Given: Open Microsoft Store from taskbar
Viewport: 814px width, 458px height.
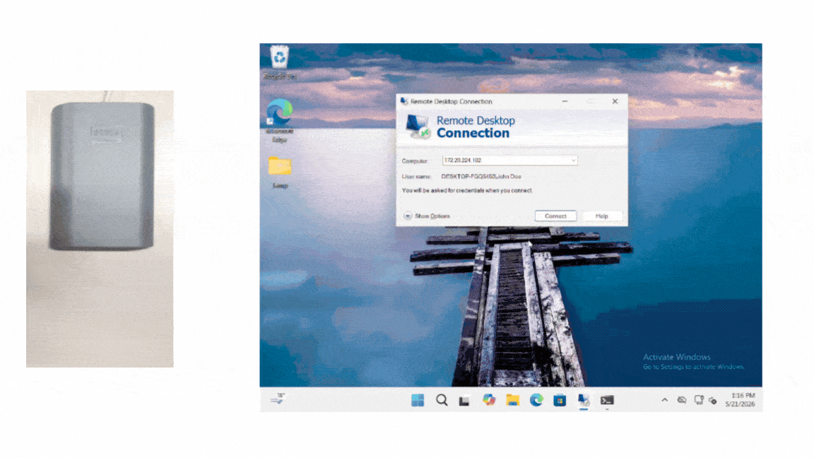Looking at the screenshot, I should coord(560,400).
